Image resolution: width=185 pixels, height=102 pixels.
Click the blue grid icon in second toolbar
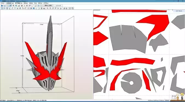[34, 8]
